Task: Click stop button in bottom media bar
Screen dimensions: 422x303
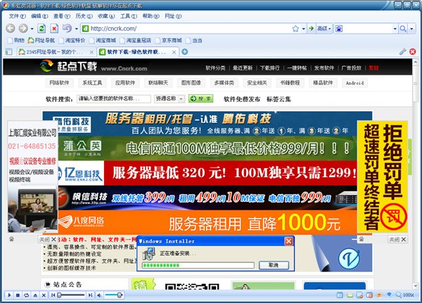Action: [x=18, y=295]
